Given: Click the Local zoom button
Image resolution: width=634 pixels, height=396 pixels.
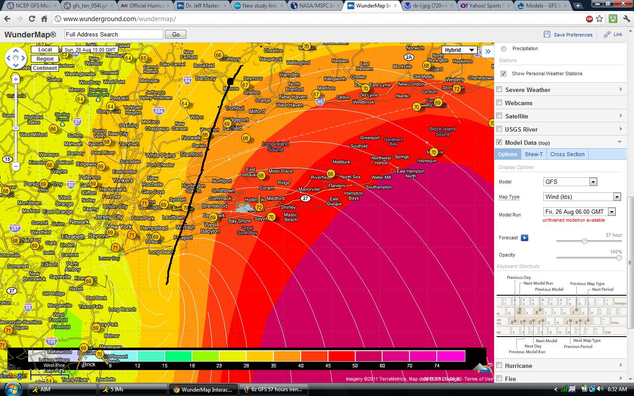Looking at the screenshot, I should pyautogui.click(x=45, y=50).
